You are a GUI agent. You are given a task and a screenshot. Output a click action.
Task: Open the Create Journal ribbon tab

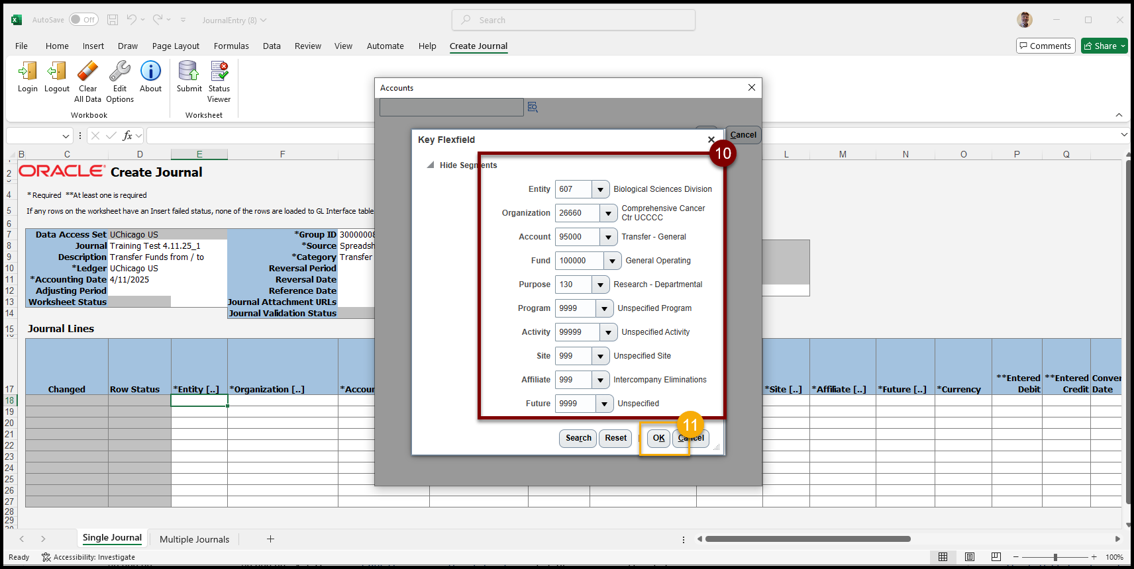478,46
